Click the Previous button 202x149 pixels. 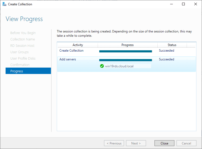[114, 143]
